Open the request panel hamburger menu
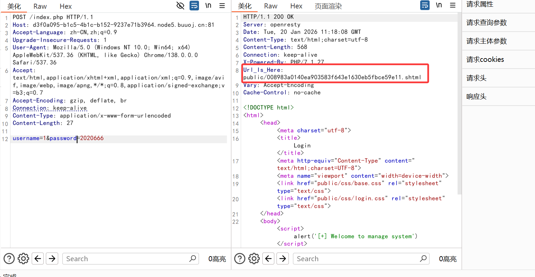The width and height of the screenshot is (535, 277). pos(222,6)
